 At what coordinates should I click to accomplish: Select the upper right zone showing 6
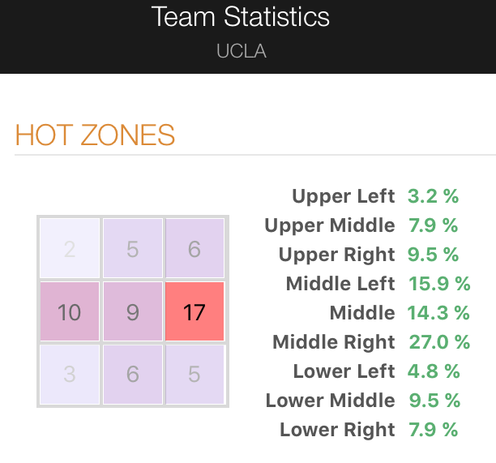[x=195, y=248]
